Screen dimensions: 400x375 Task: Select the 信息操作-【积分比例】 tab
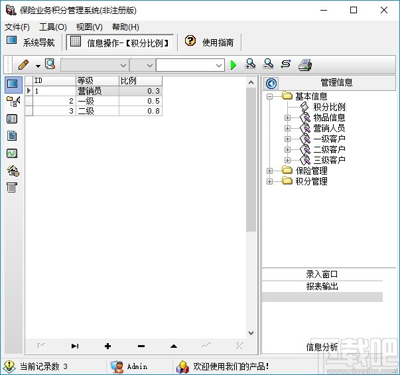(x=119, y=42)
